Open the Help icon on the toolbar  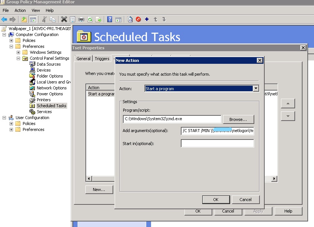[x=109, y=19]
